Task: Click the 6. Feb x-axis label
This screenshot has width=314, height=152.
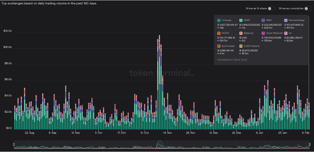Action: click(306, 133)
